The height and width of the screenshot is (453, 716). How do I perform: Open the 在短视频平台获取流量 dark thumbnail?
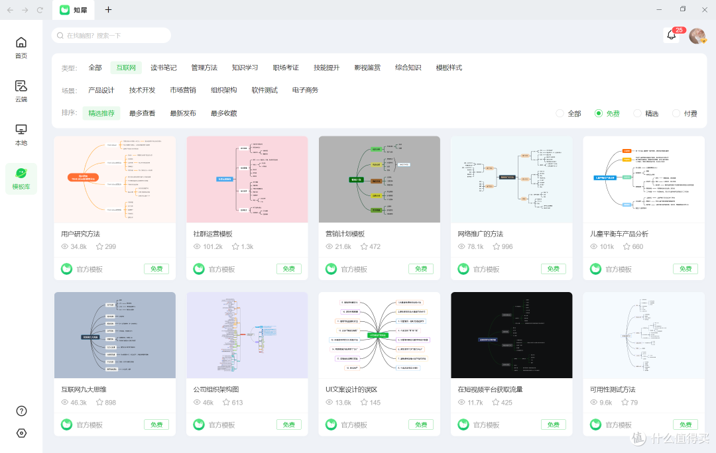[511, 335]
